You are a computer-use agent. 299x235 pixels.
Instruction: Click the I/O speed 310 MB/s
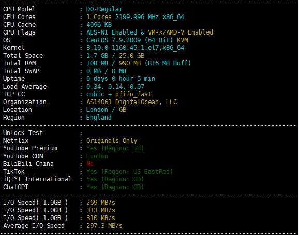point(101,218)
